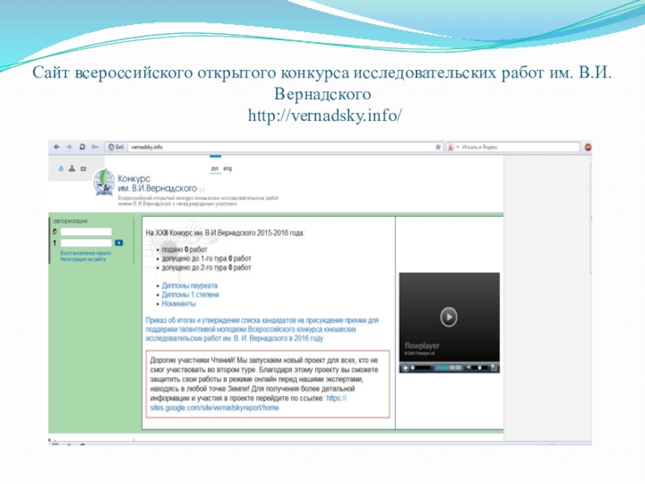This screenshot has height=484, width=645.
Task: Open the mail contact icon
Action: 84,169
